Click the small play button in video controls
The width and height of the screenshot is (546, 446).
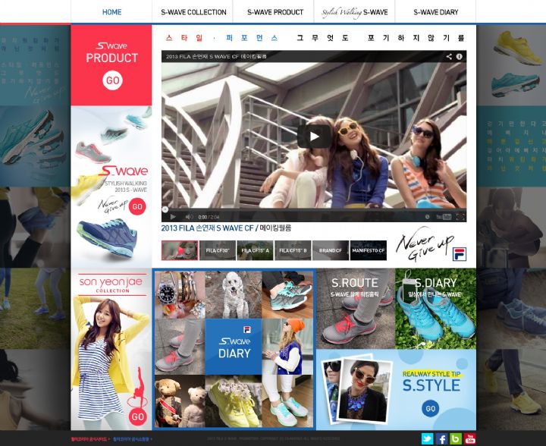(x=173, y=217)
